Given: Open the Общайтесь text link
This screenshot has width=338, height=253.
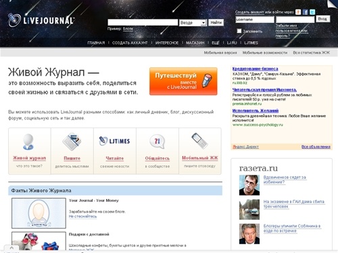Looking at the screenshot, I should [158, 158].
